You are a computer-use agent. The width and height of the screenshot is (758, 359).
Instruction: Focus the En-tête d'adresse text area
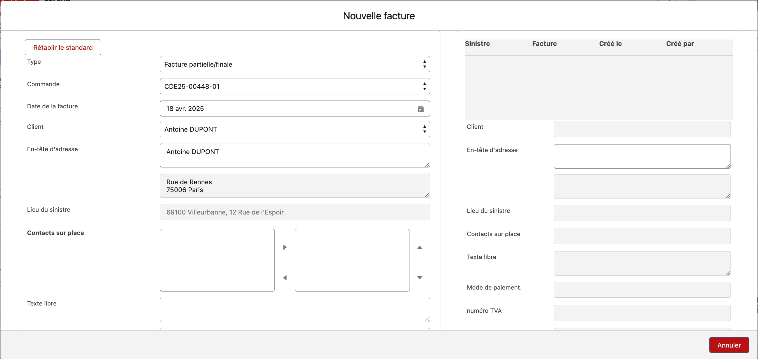pos(295,155)
